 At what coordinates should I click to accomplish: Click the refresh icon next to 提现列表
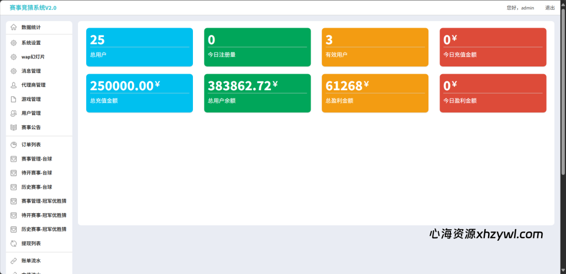coord(14,244)
